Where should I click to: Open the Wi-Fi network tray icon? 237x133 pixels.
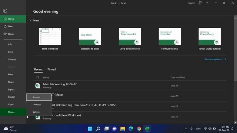point(205,129)
